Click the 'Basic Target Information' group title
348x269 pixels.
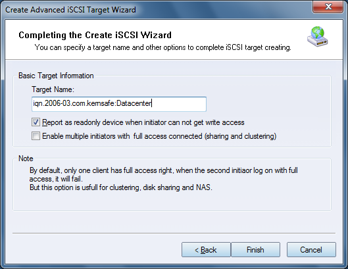coord(56,76)
